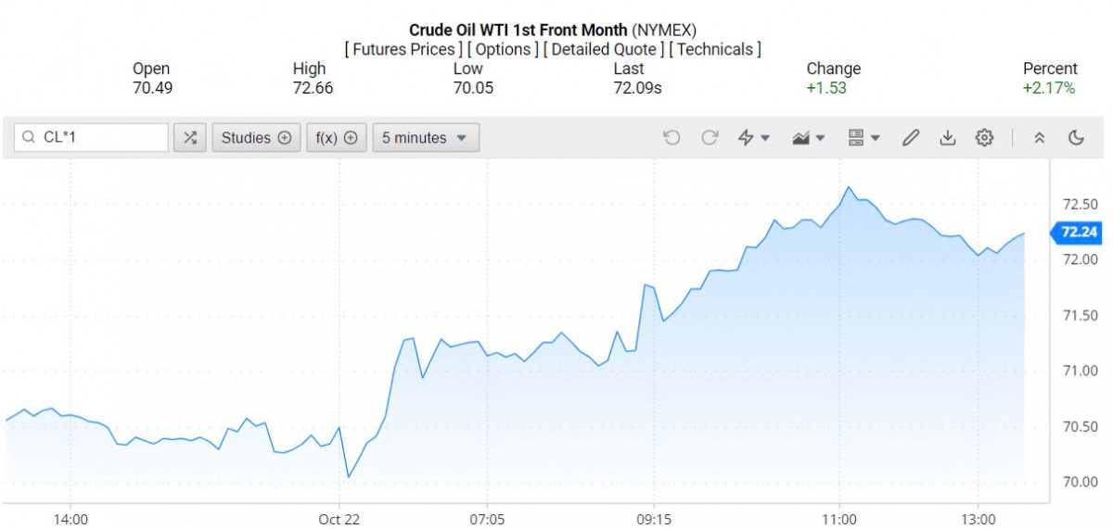This screenshot has height=529, width=1113.
Task: Toggle dark mode moon icon
Action: [x=1076, y=138]
